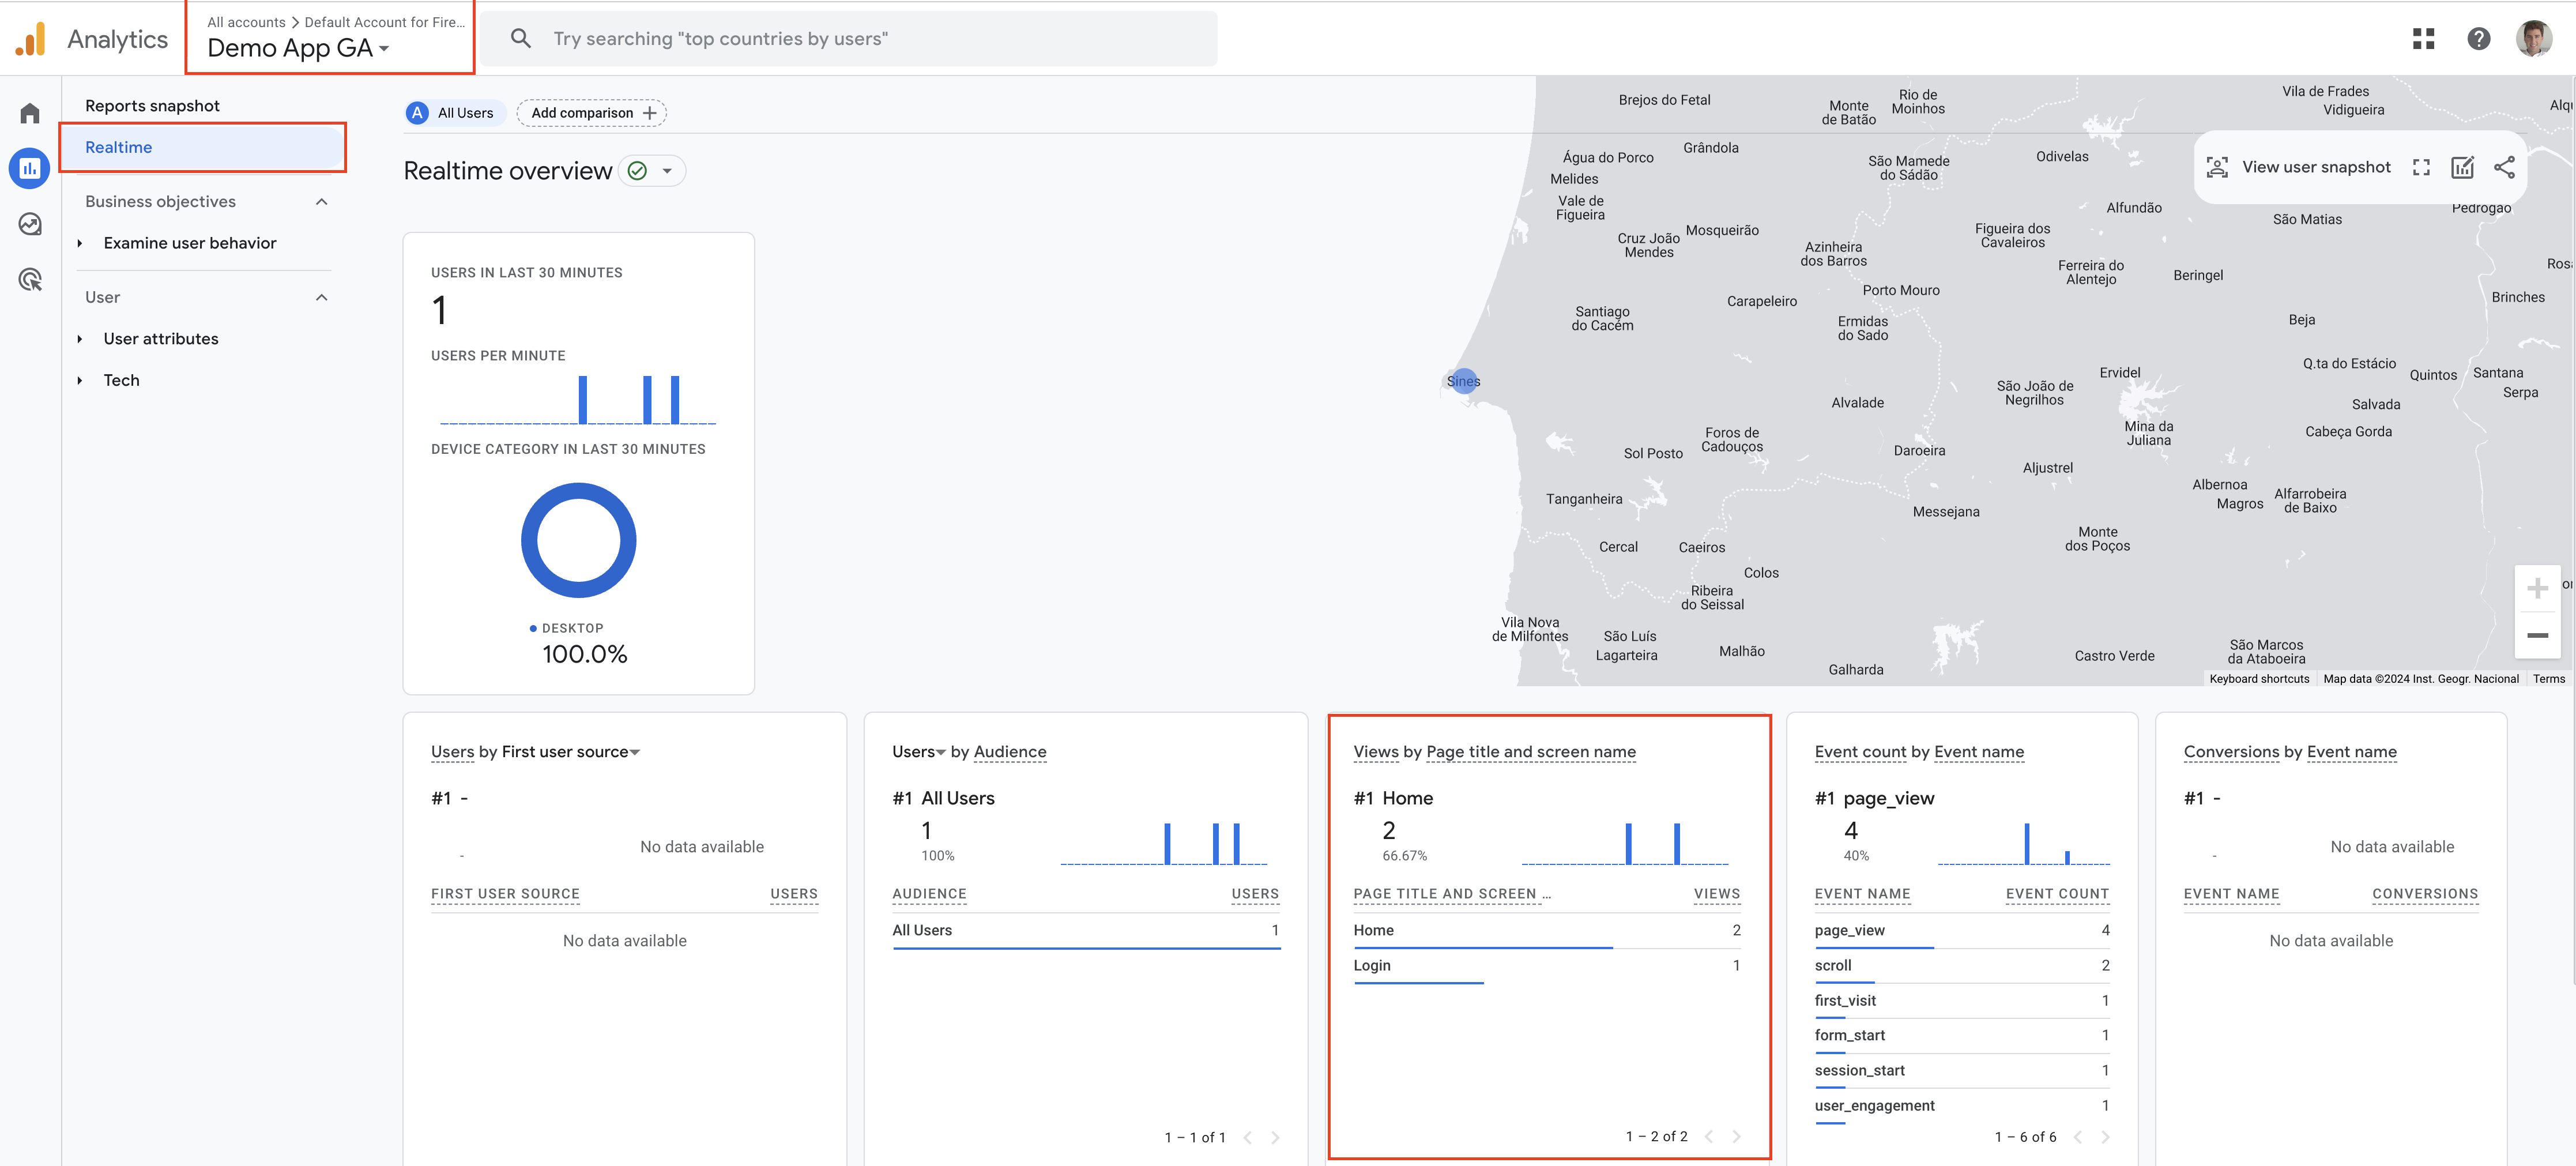Collapse the Business objectives section
2576x1166 pixels.
point(321,202)
